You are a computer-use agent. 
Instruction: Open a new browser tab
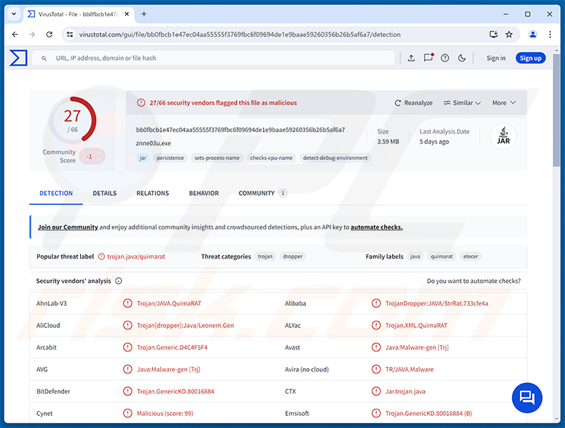(x=144, y=14)
